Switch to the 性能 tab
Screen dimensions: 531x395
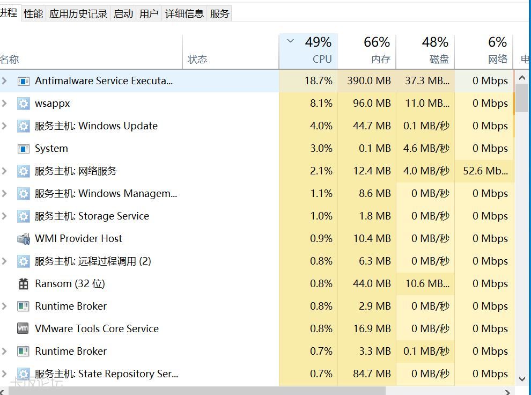[33, 14]
